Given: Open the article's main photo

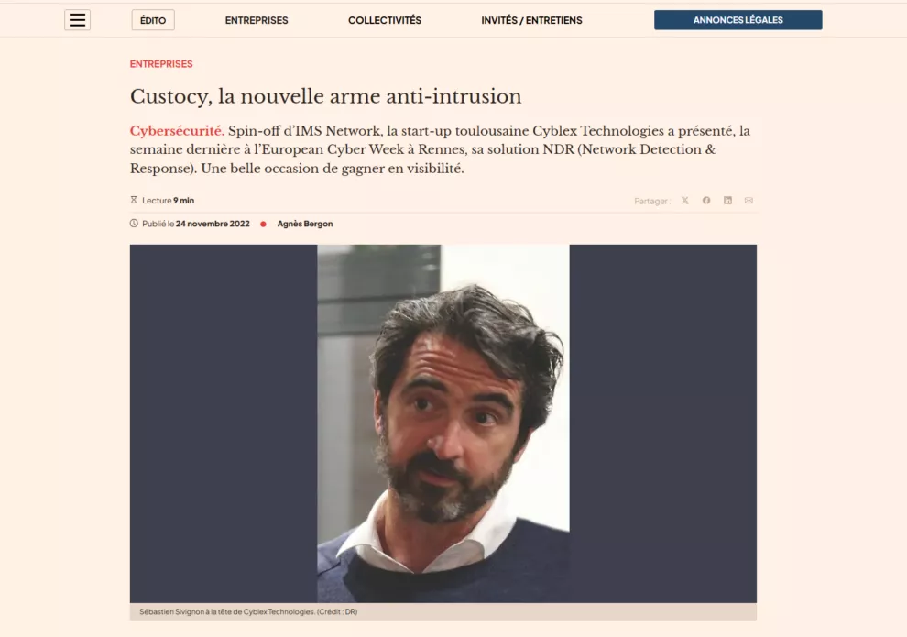Looking at the screenshot, I should (443, 423).
